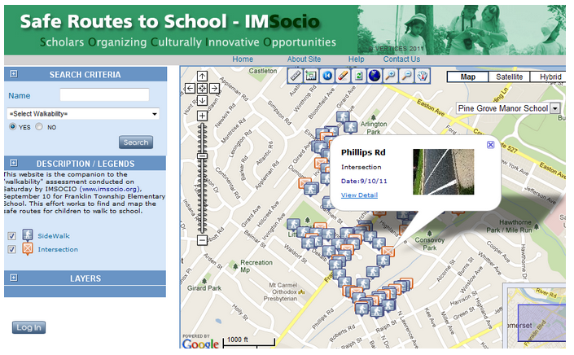Switch to Satellite view tab
The width and height of the screenshot is (574, 355).
tap(509, 77)
